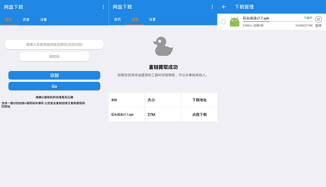Open the three-dot overflow menu in the left panel
This screenshot has height=187, width=326.
pyautogui.click(x=103, y=7)
